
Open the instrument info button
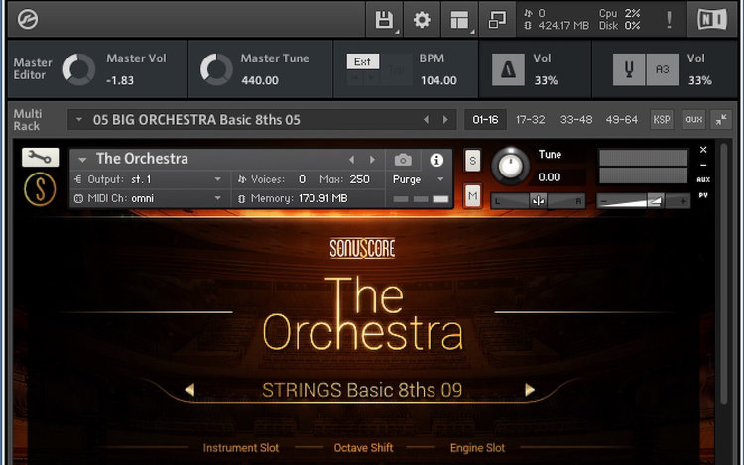coord(436,160)
